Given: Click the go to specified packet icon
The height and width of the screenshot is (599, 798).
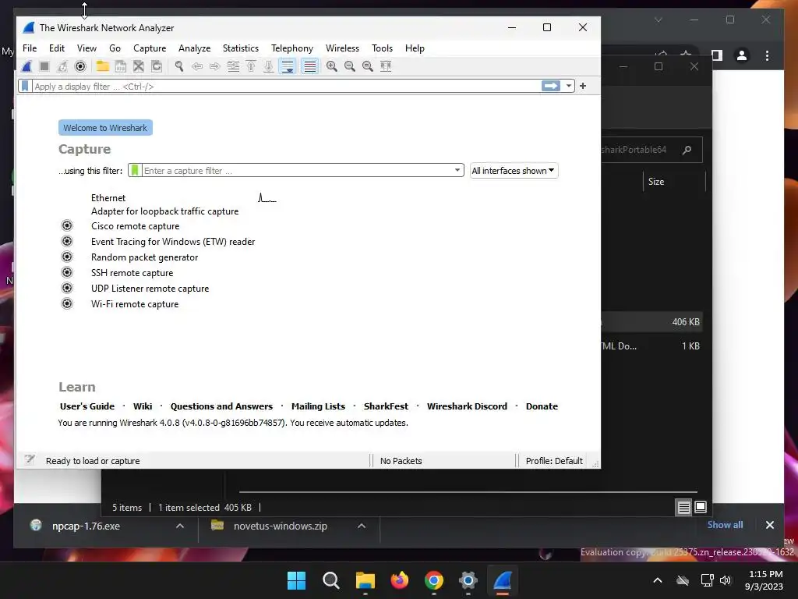Looking at the screenshot, I should click(x=233, y=66).
